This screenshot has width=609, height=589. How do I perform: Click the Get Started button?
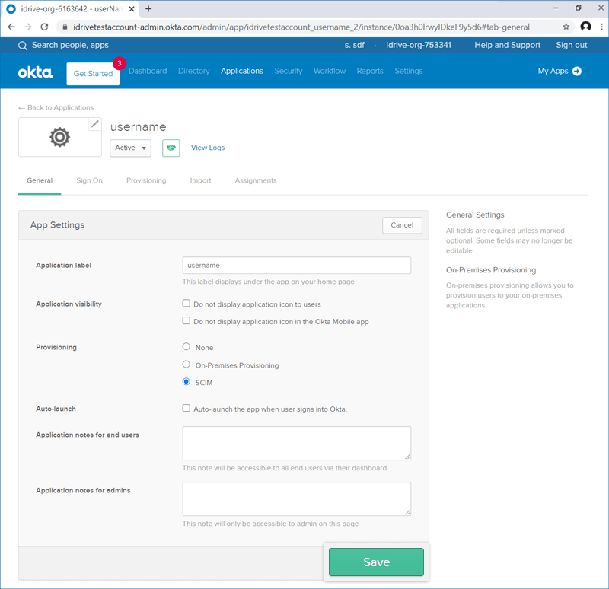(93, 74)
